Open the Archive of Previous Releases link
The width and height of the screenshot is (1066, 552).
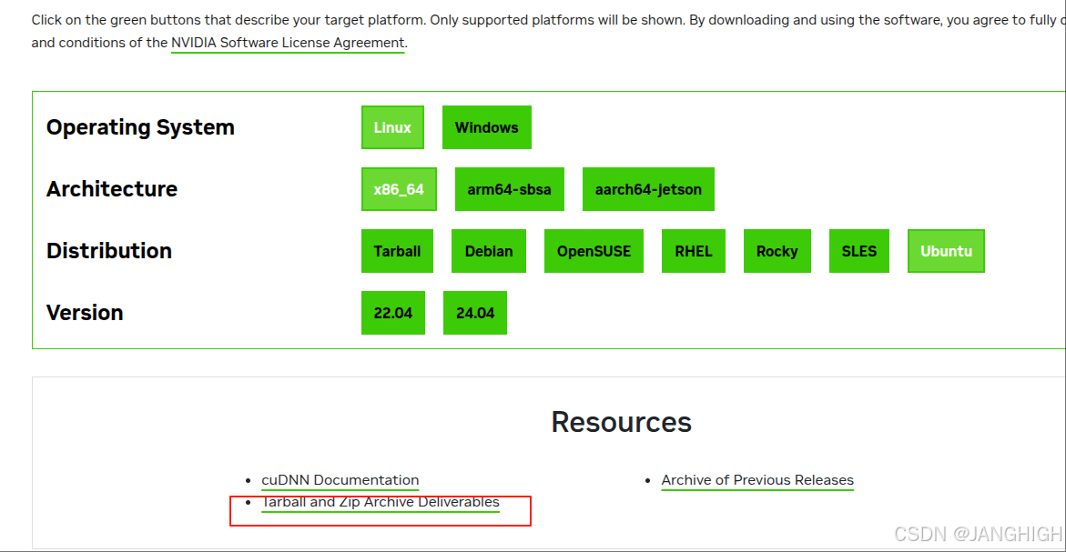coord(757,480)
